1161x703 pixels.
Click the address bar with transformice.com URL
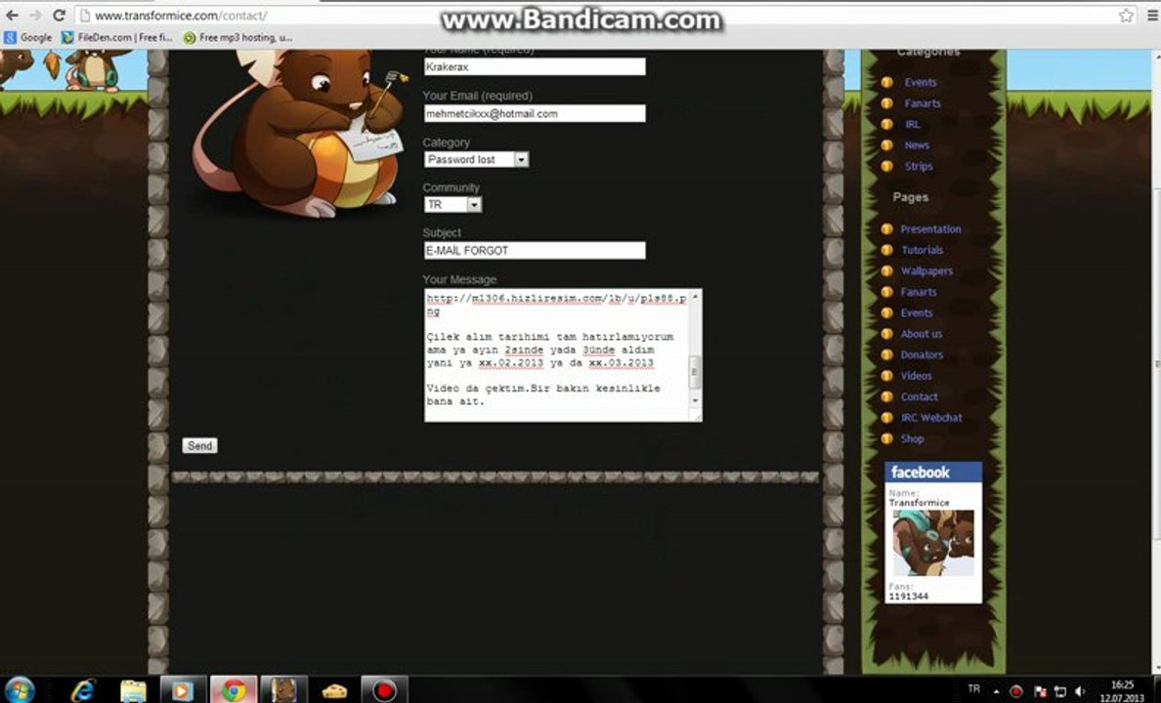pos(592,15)
